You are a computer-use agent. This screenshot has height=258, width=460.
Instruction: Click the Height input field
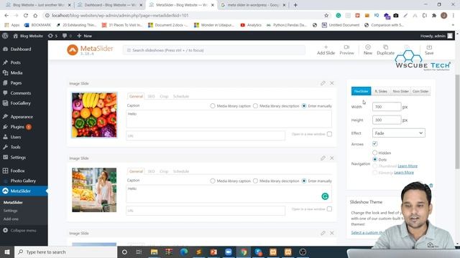pos(387,120)
